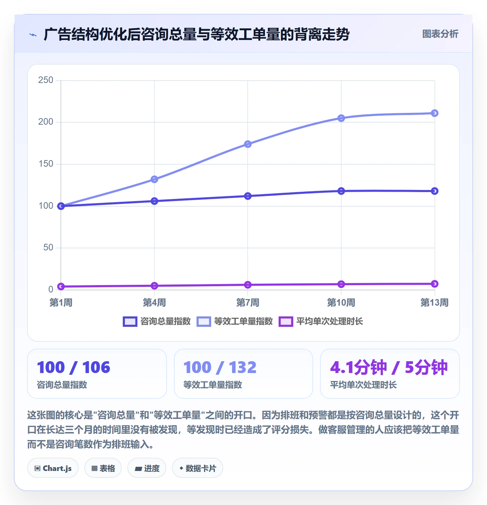Viewport: 487px width, 505px height.
Task: Toggle the 等效工单量指数 legend color box
Action: [x=204, y=322]
